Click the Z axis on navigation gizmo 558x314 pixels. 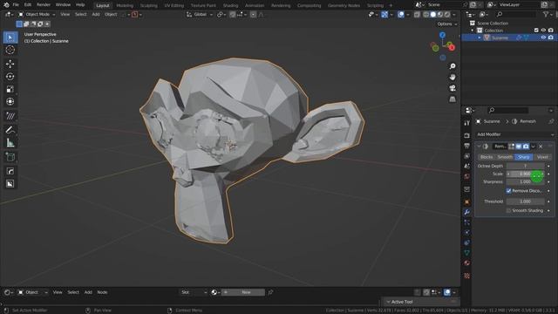pos(442,35)
